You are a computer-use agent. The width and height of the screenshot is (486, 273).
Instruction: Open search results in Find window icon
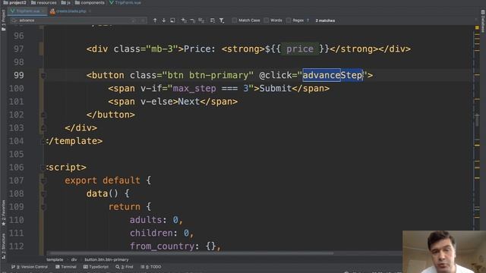[x=213, y=20]
